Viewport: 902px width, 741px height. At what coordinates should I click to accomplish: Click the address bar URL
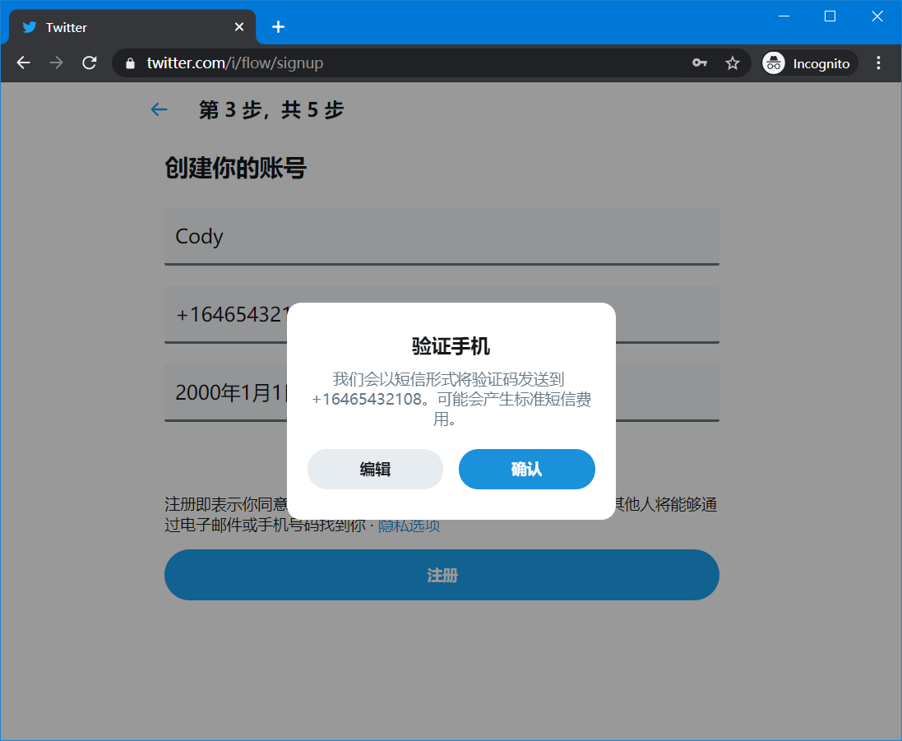tap(234, 63)
